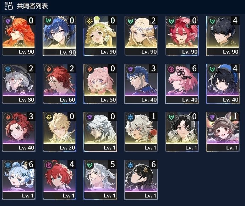Open the blonde elf Lv. 90 card with sequence 2
The height and width of the screenshot is (206, 245).
point(141,36)
